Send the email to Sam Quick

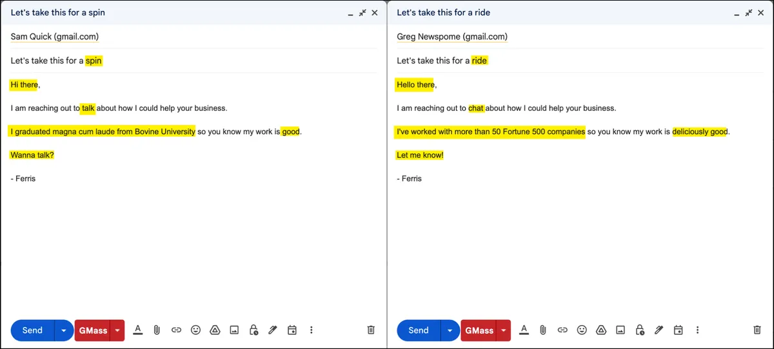(32, 330)
